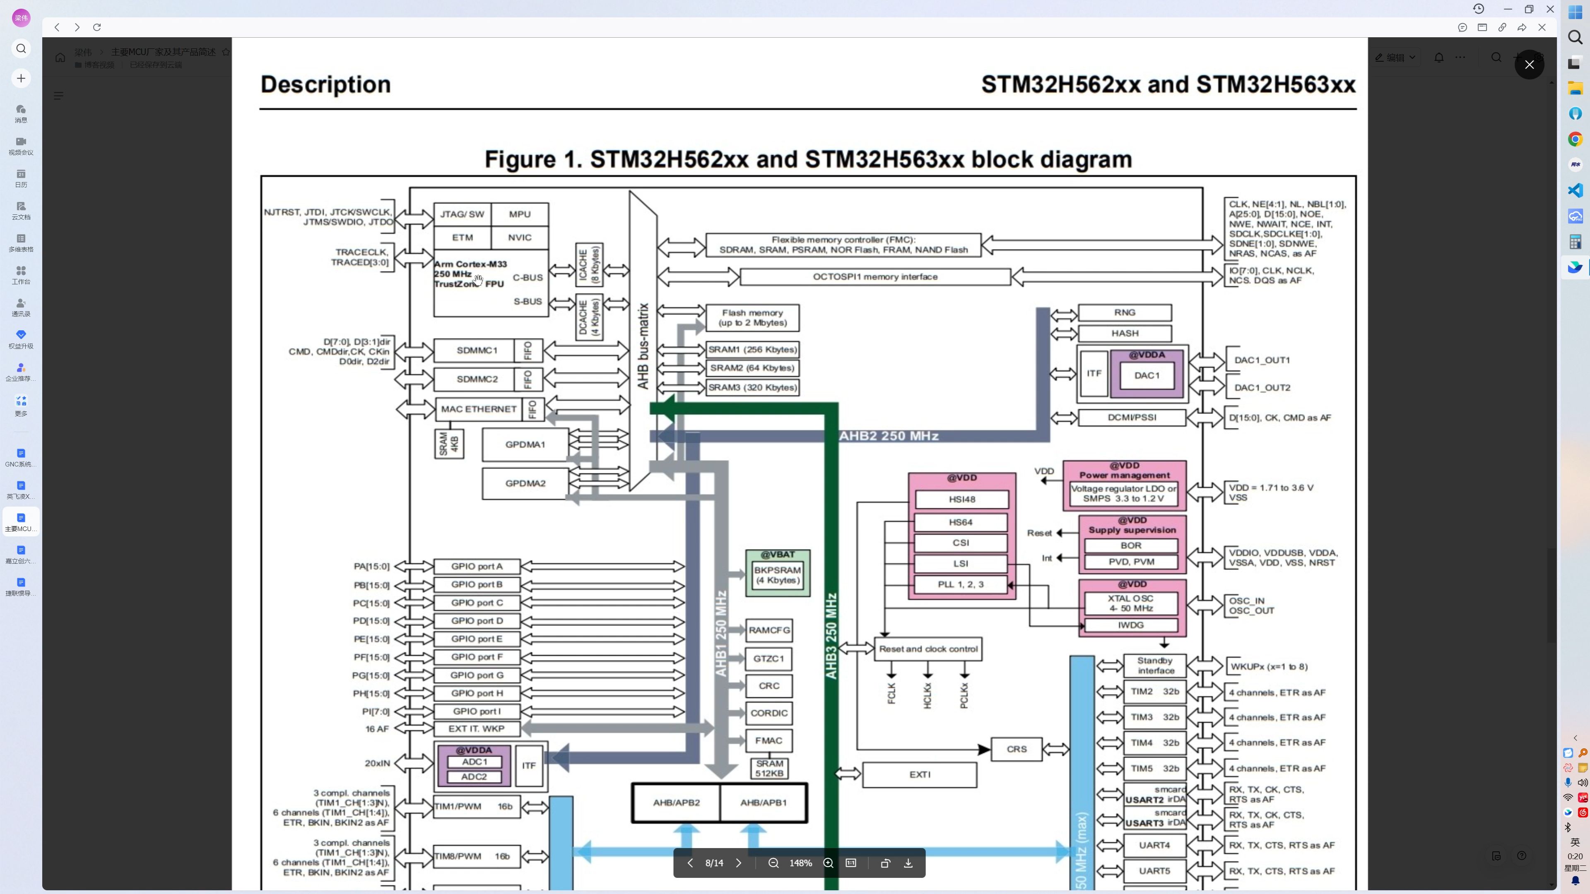Open 通讯录 contacts in sidebar
The height and width of the screenshot is (894, 1590).
[x=21, y=307]
